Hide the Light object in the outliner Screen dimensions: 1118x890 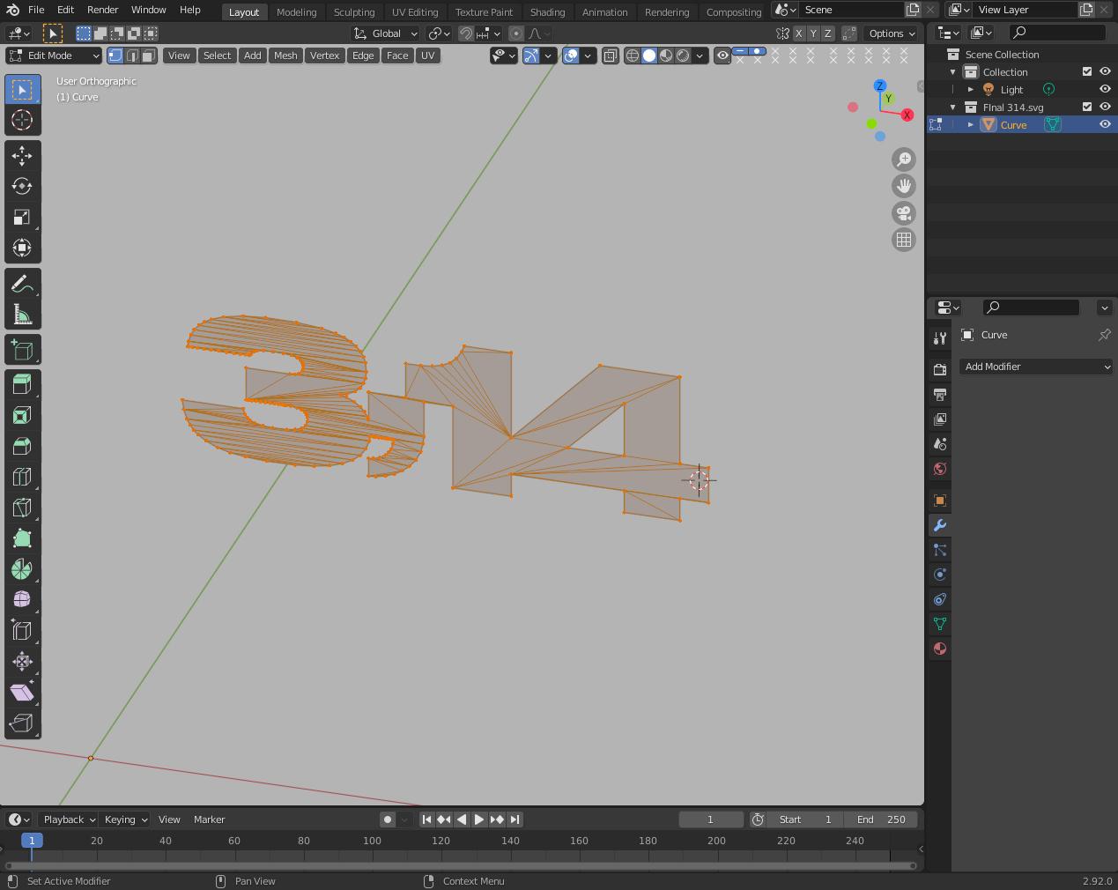[1105, 89]
